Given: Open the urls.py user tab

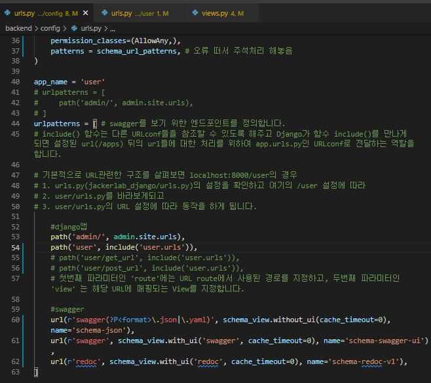Looking at the screenshot, I should 140,13.
